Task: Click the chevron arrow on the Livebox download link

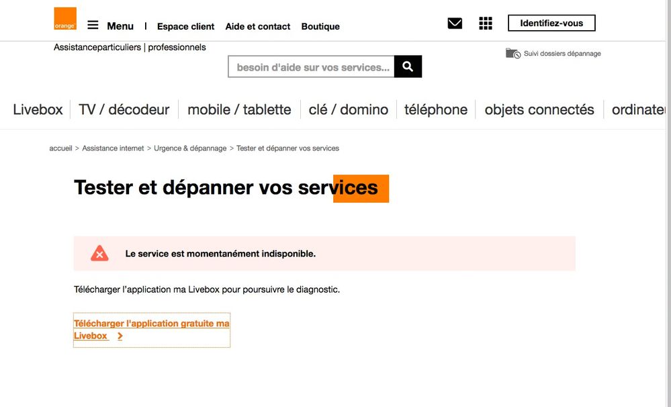Action: [119, 336]
